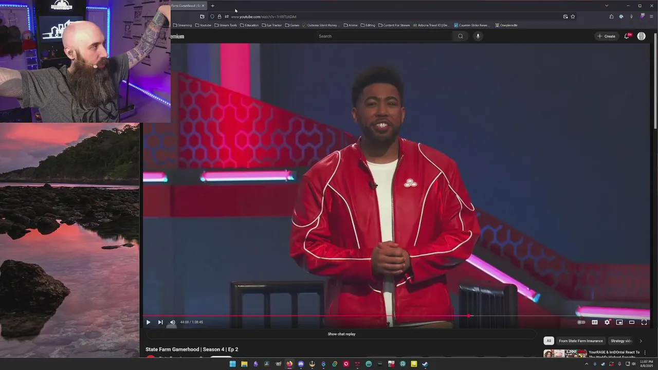Open the Onepiecedle bookmark
Screen dimensions: 658x370
[x=506, y=25]
